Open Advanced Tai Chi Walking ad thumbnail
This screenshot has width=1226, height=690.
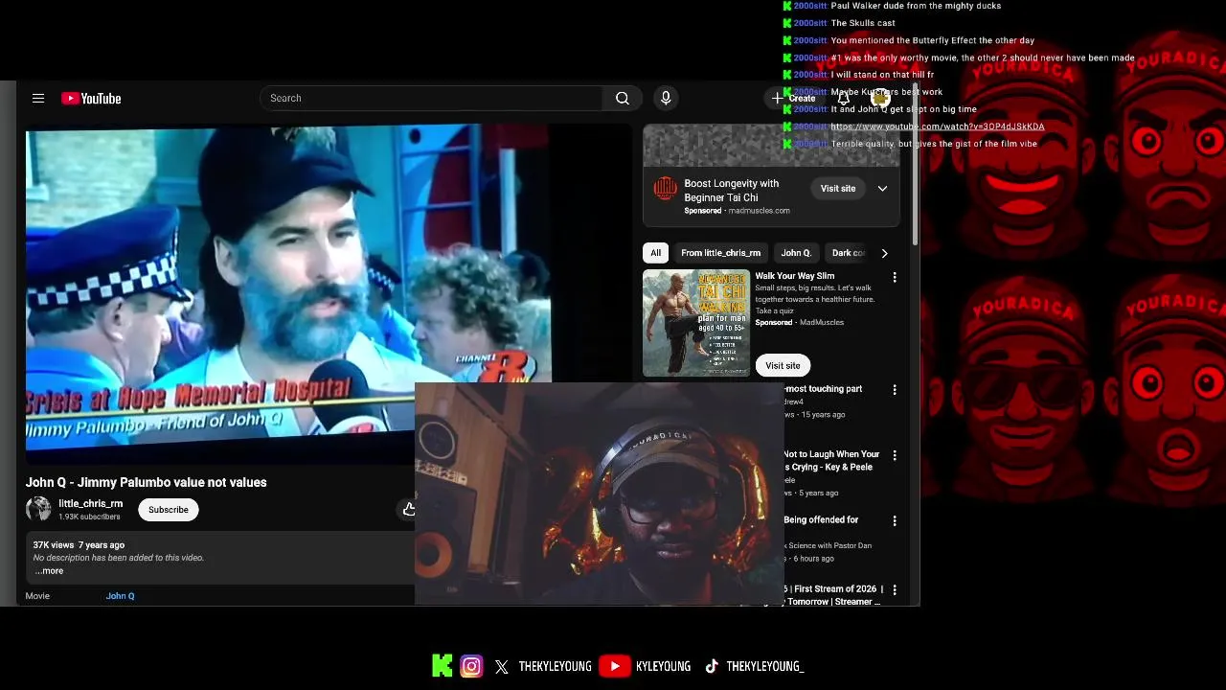[696, 322]
